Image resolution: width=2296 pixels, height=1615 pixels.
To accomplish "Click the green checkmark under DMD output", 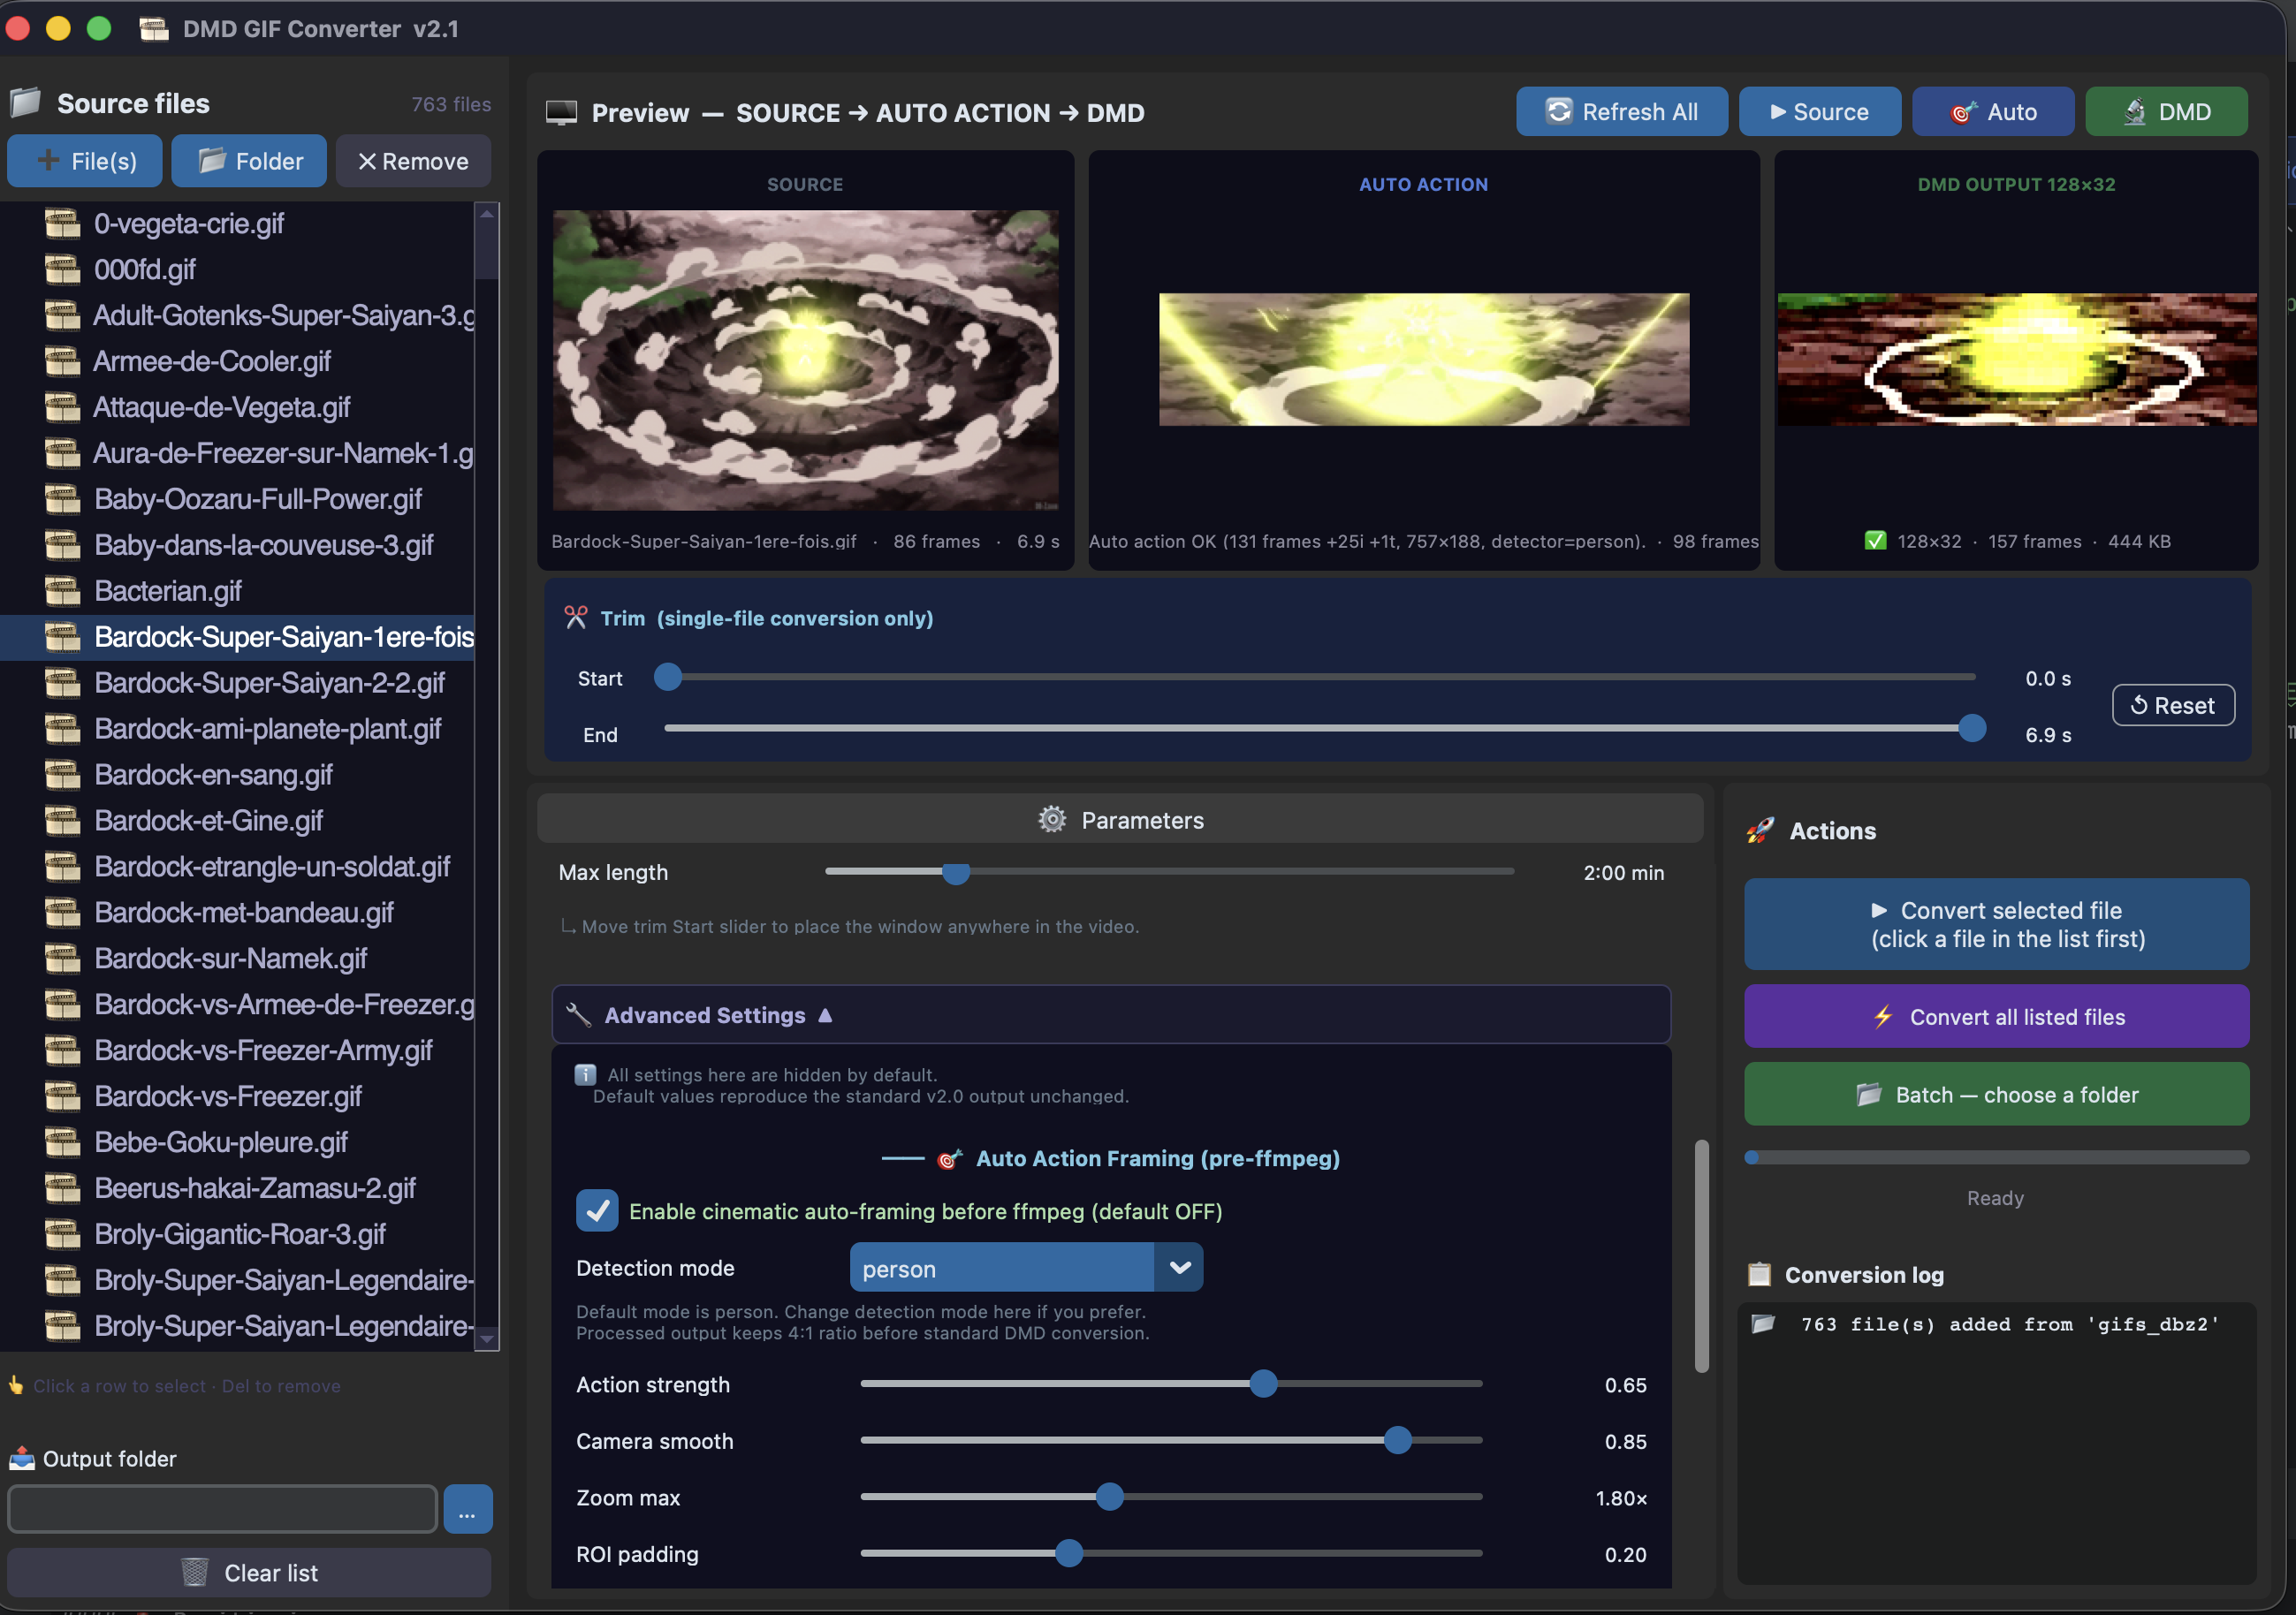I will click(1875, 541).
